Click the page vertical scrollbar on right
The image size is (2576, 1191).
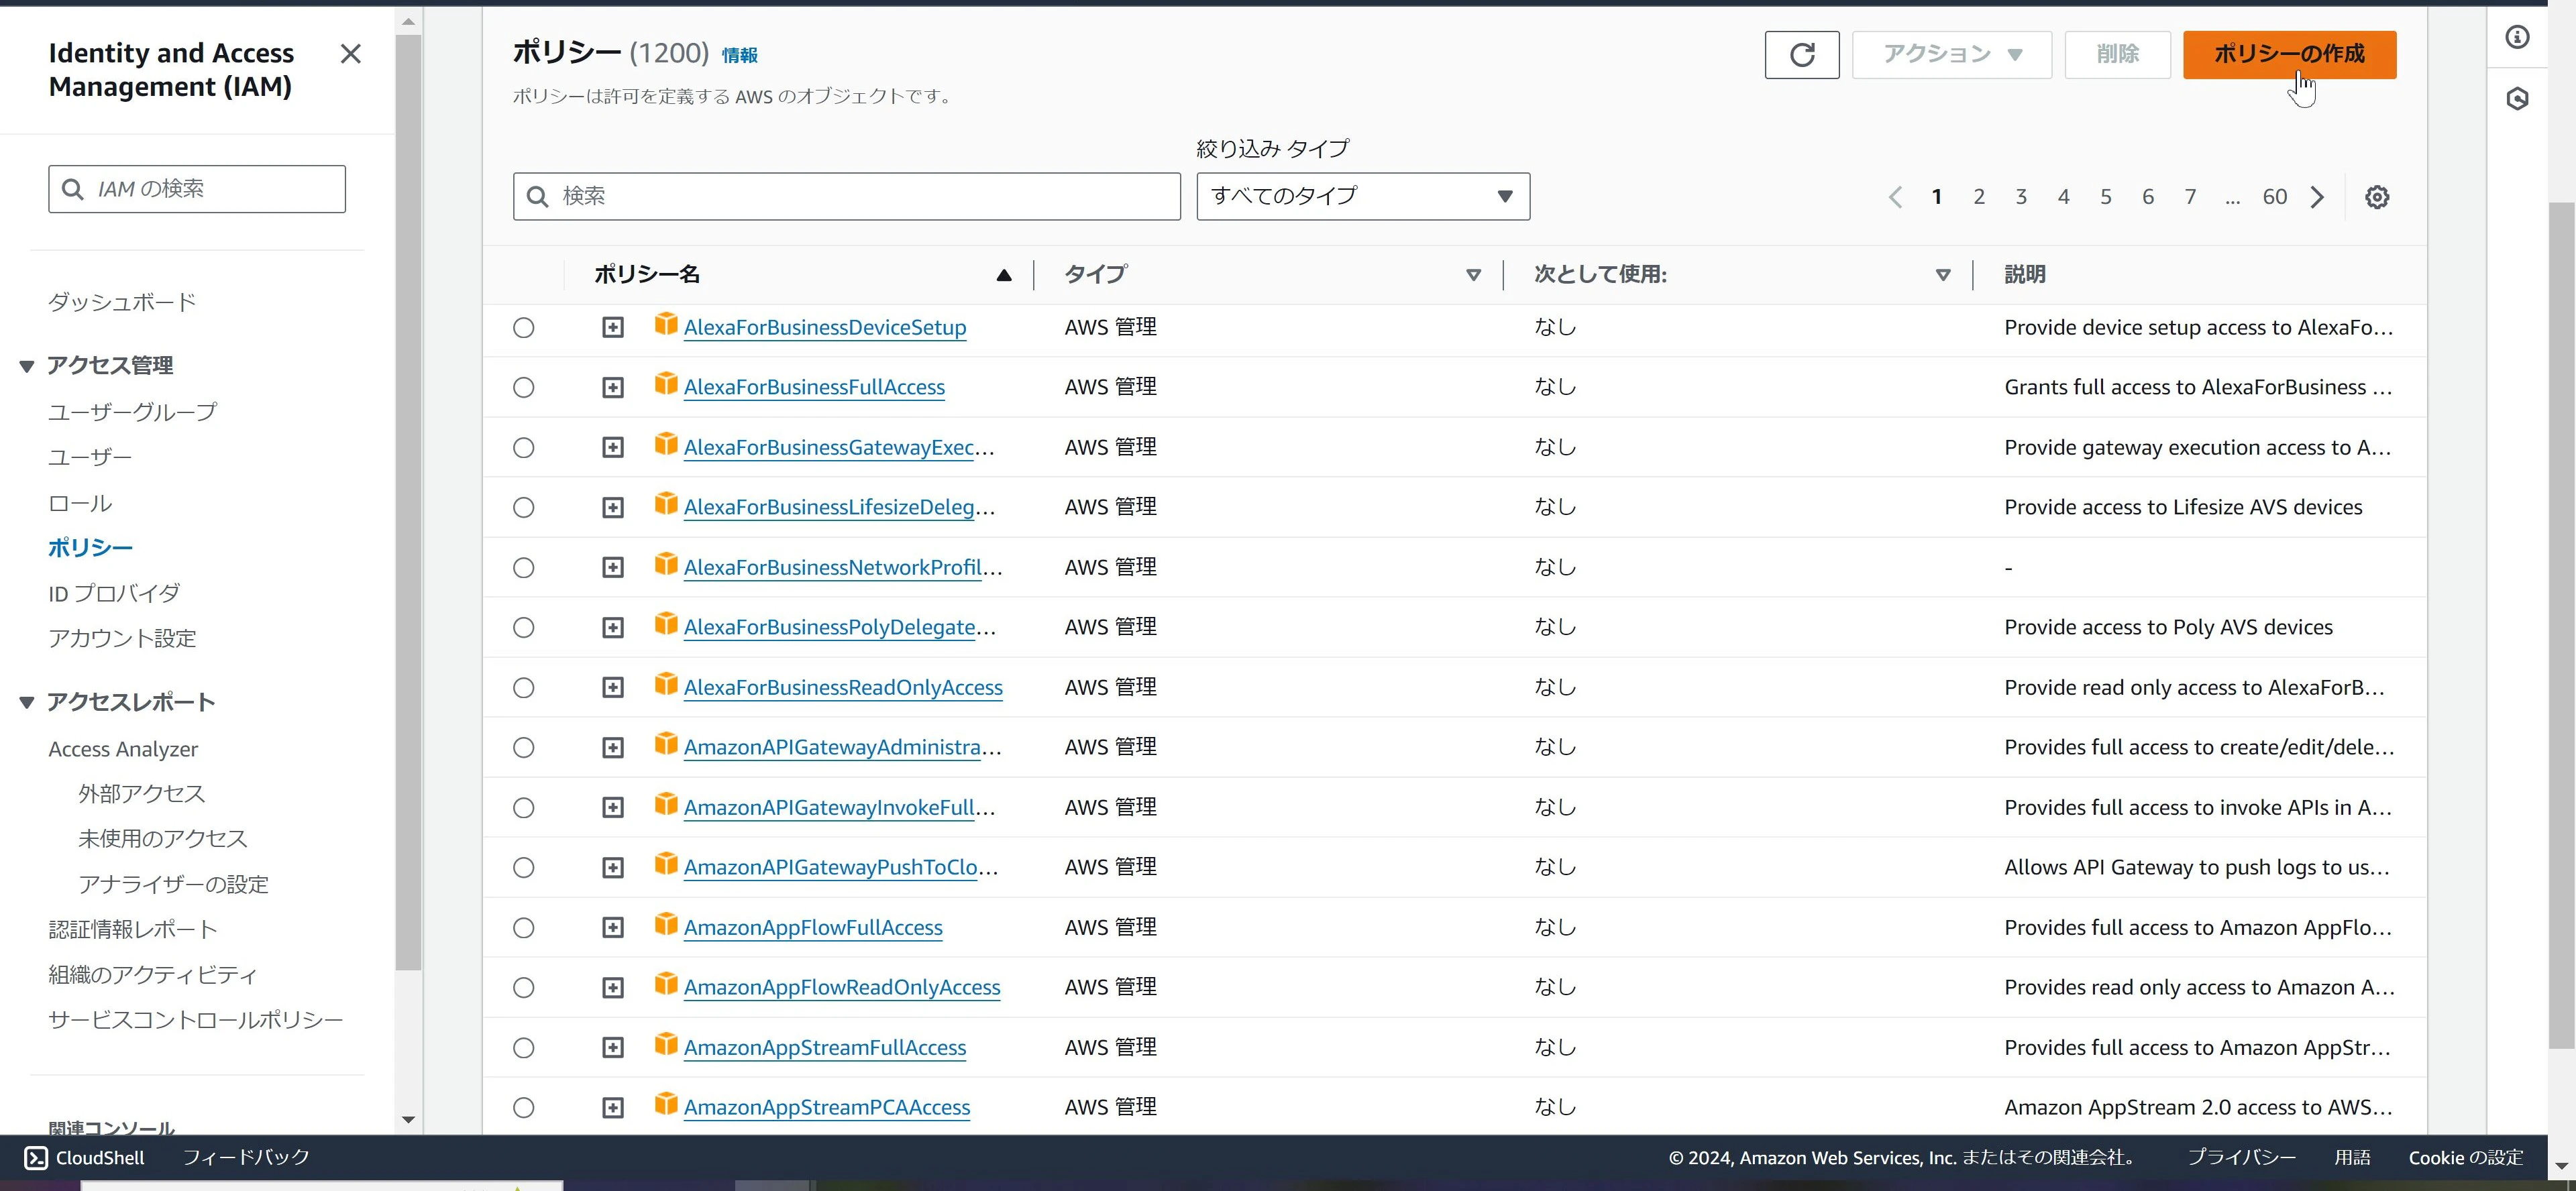[x=2561, y=625]
